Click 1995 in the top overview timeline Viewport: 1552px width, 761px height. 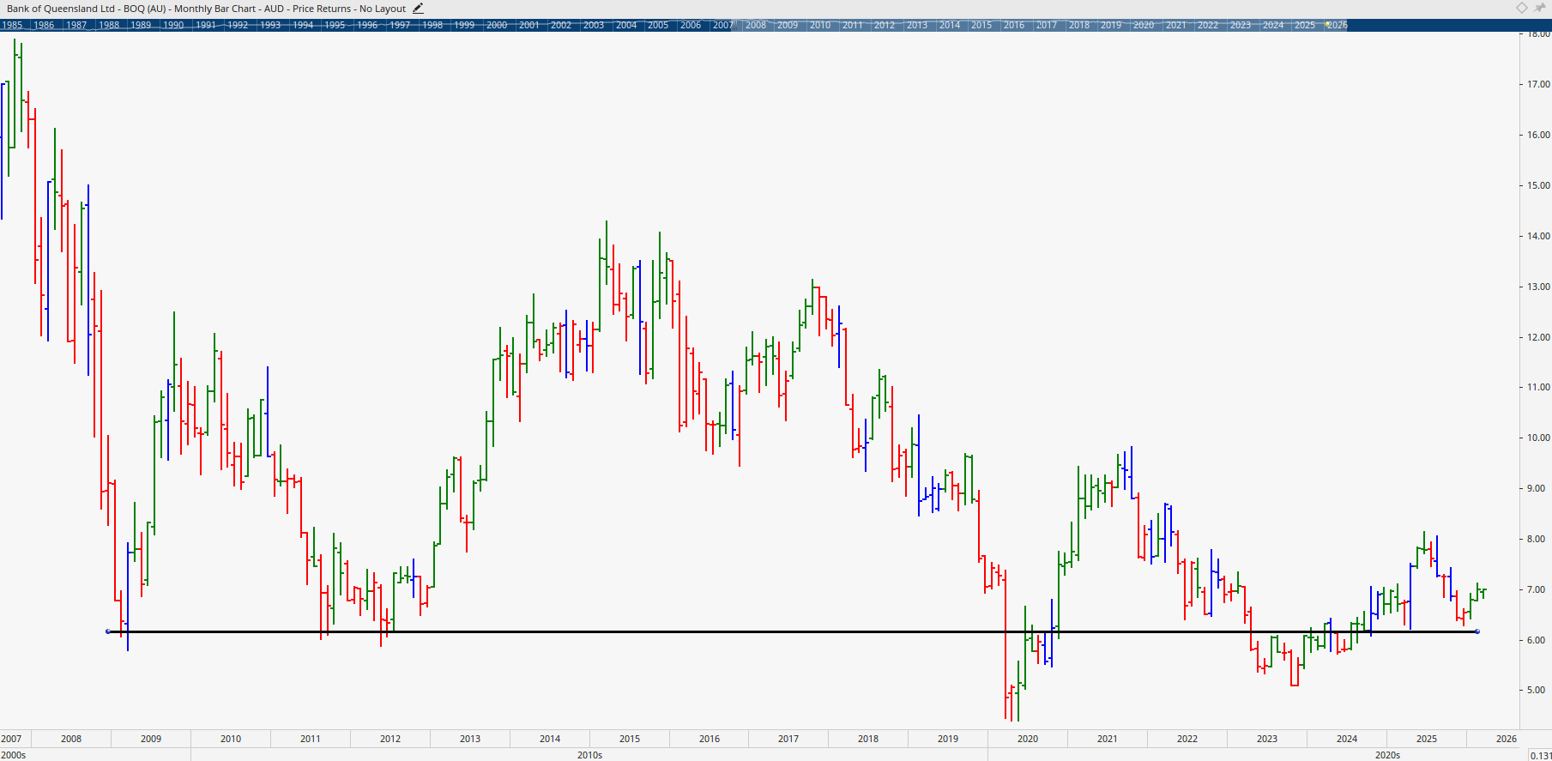click(335, 25)
